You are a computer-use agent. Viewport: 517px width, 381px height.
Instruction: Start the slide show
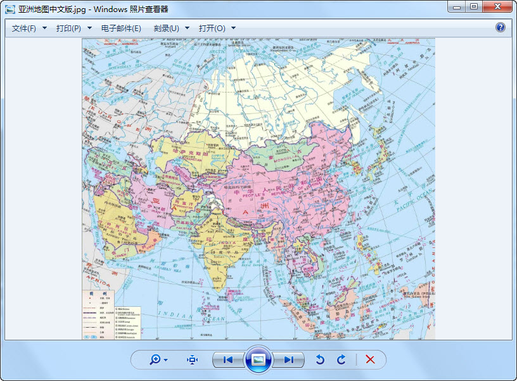coord(258,359)
